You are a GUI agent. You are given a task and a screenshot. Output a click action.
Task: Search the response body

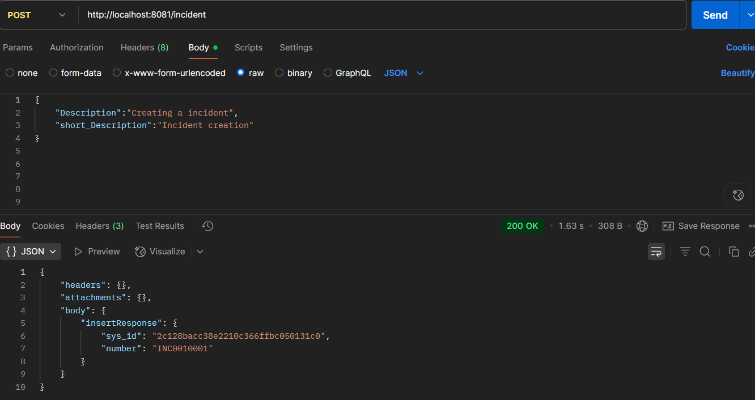[x=705, y=252]
